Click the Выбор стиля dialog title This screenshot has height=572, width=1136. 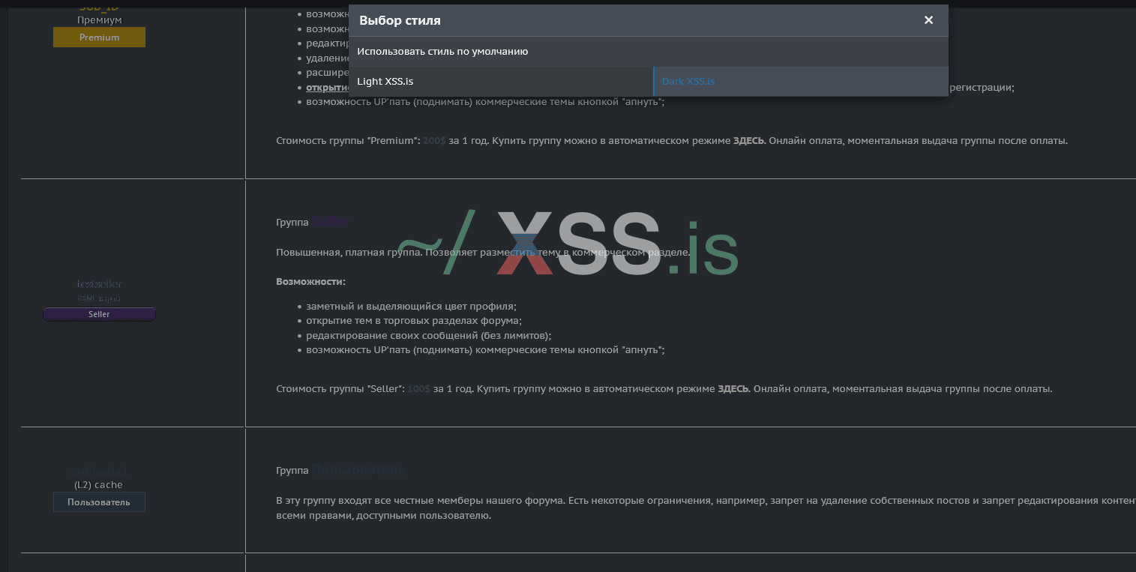400,20
